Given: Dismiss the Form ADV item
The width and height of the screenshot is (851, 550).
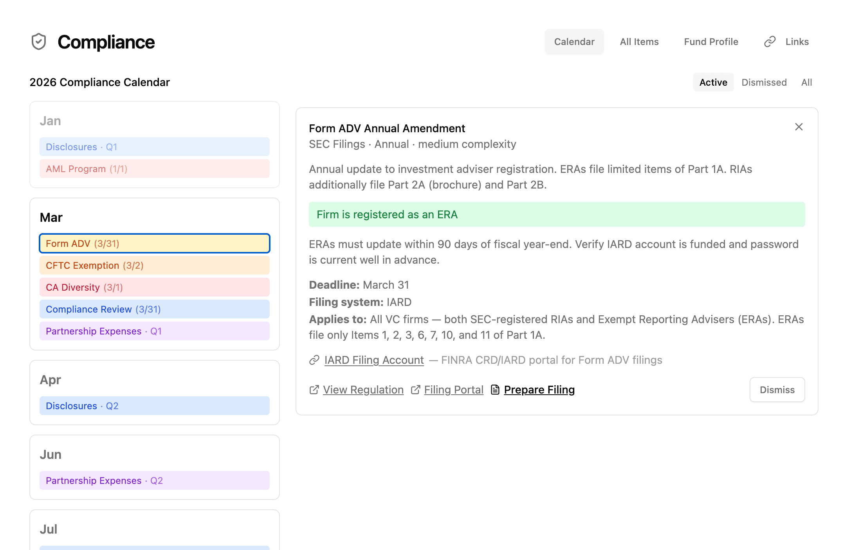Looking at the screenshot, I should (777, 390).
